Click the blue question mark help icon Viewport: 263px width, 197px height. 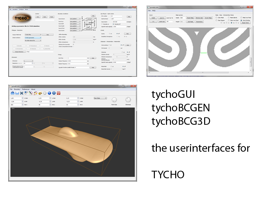click(x=49, y=93)
